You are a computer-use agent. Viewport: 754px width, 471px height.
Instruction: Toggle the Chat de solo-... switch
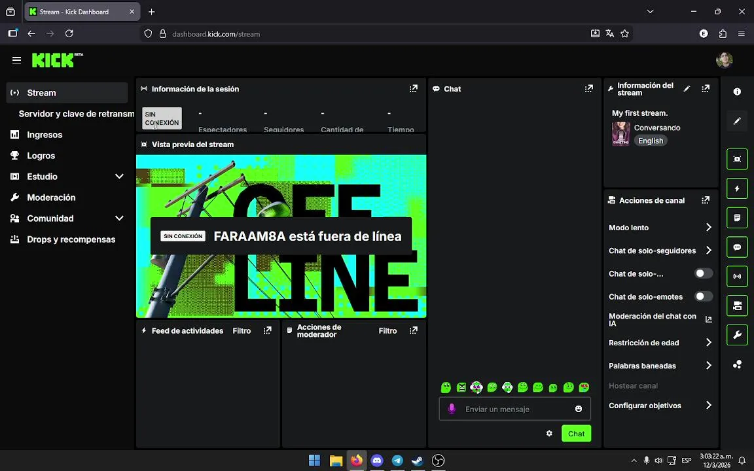tap(704, 273)
